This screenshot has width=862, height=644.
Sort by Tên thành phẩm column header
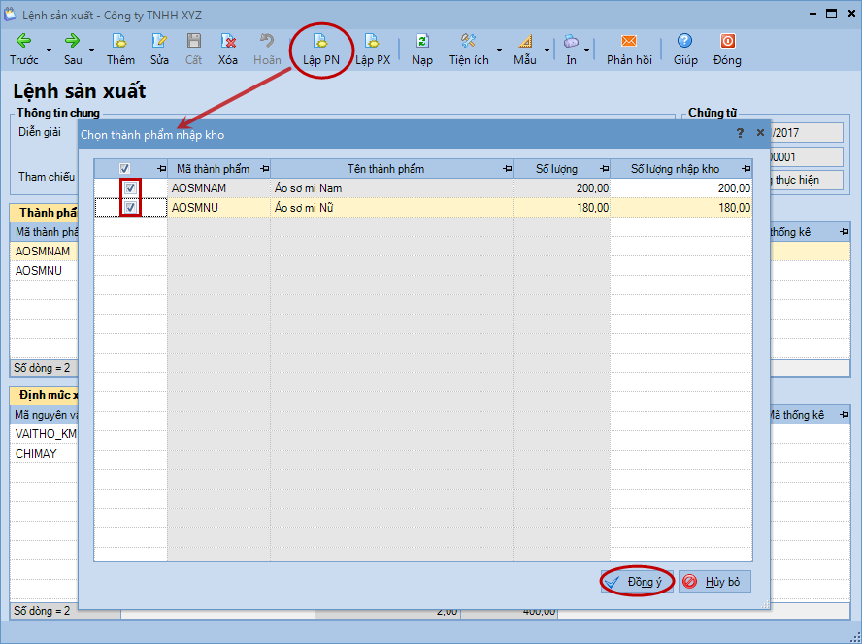[x=385, y=169]
